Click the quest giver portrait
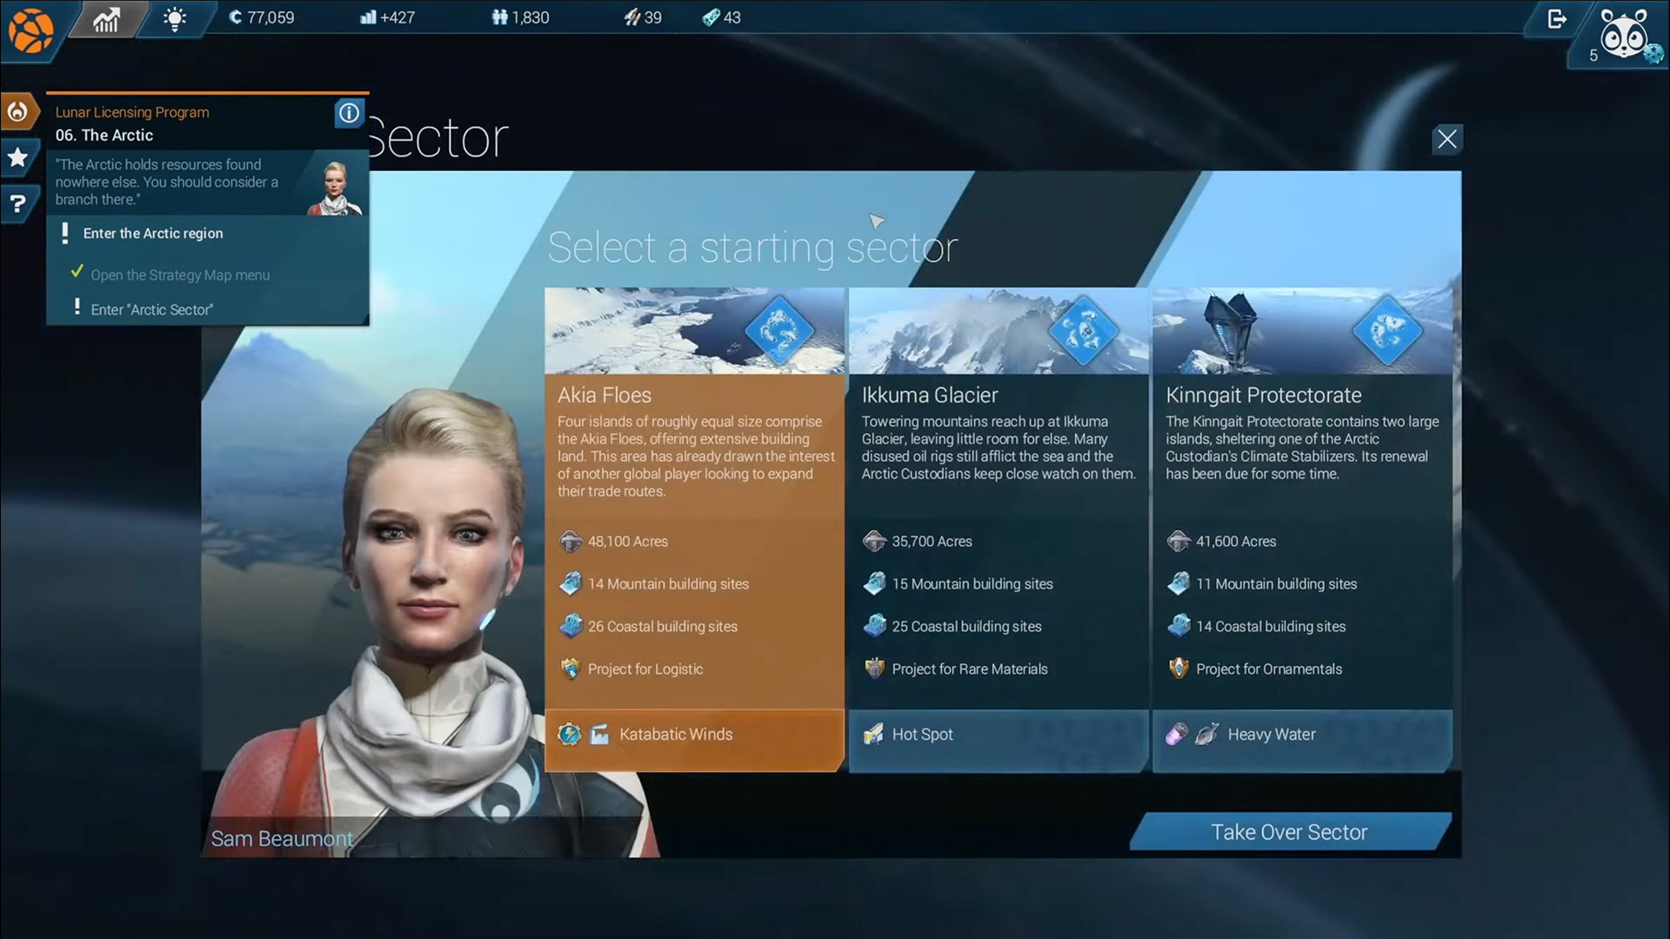 335,186
